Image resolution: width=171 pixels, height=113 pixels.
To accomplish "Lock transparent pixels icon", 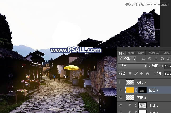I will (x=130, y=74).
